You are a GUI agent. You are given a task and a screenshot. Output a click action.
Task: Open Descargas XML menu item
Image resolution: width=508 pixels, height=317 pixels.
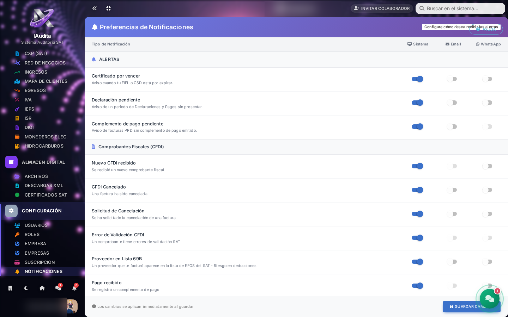pos(42,186)
